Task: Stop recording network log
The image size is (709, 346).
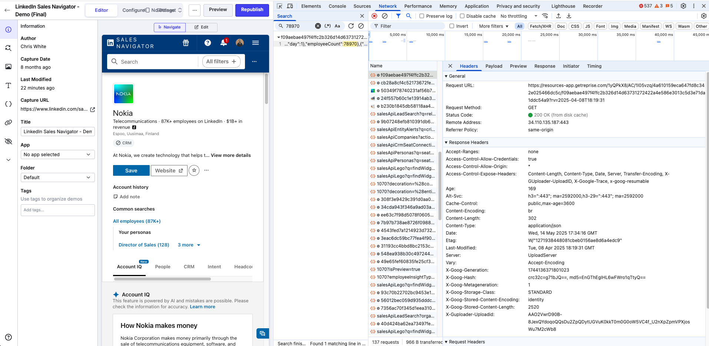Action: pyautogui.click(x=374, y=16)
